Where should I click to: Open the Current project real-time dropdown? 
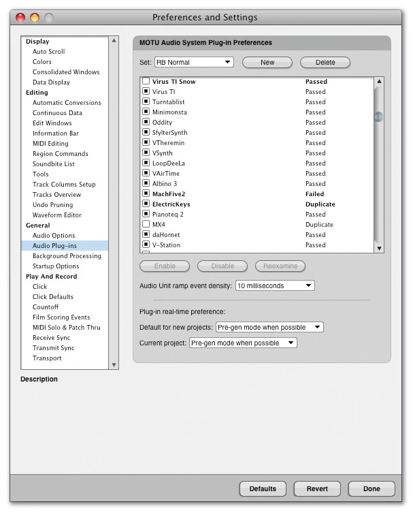(243, 343)
